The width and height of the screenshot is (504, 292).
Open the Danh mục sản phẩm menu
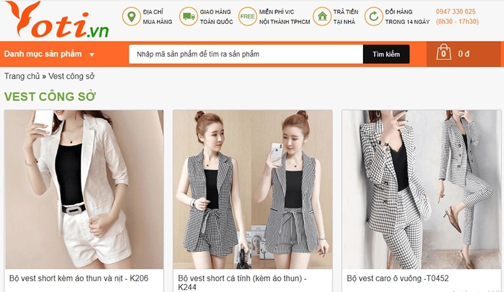point(49,54)
